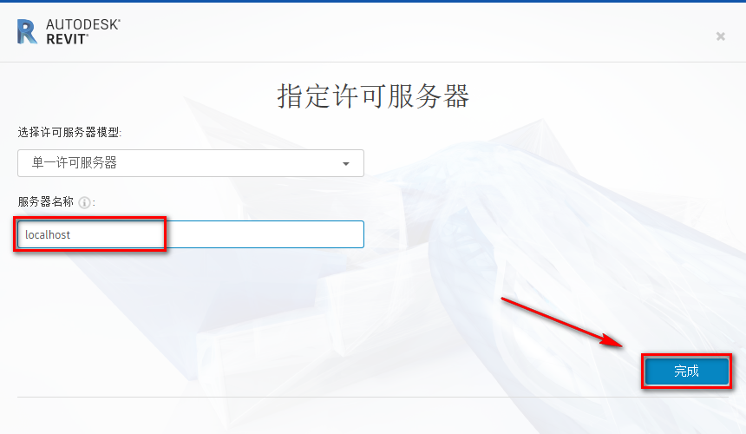Click the blank right side of server name field
This screenshot has height=434, width=746.
click(x=265, y=234)
